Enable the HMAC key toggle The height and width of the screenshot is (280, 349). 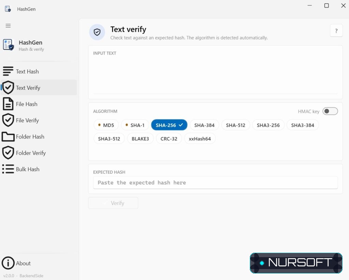[x=330, y=111]
